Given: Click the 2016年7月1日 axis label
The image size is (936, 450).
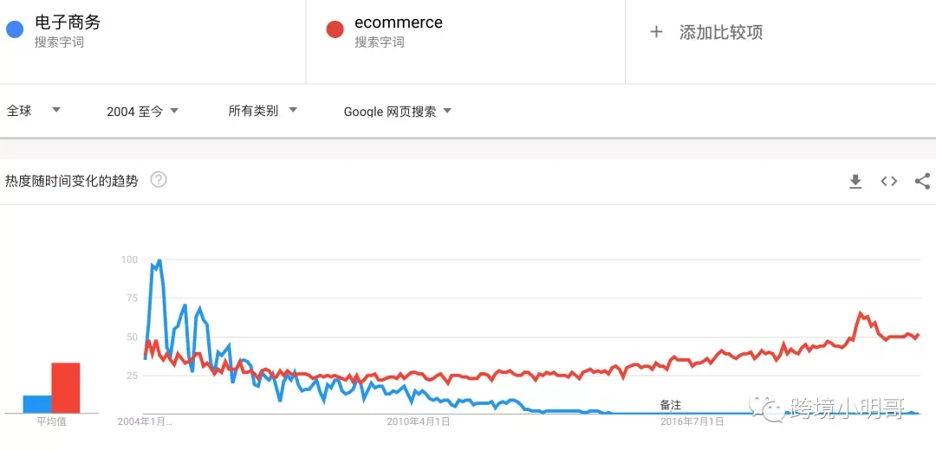Looking at the screenshot, I should pyautogui.click(x=692, y=422).
